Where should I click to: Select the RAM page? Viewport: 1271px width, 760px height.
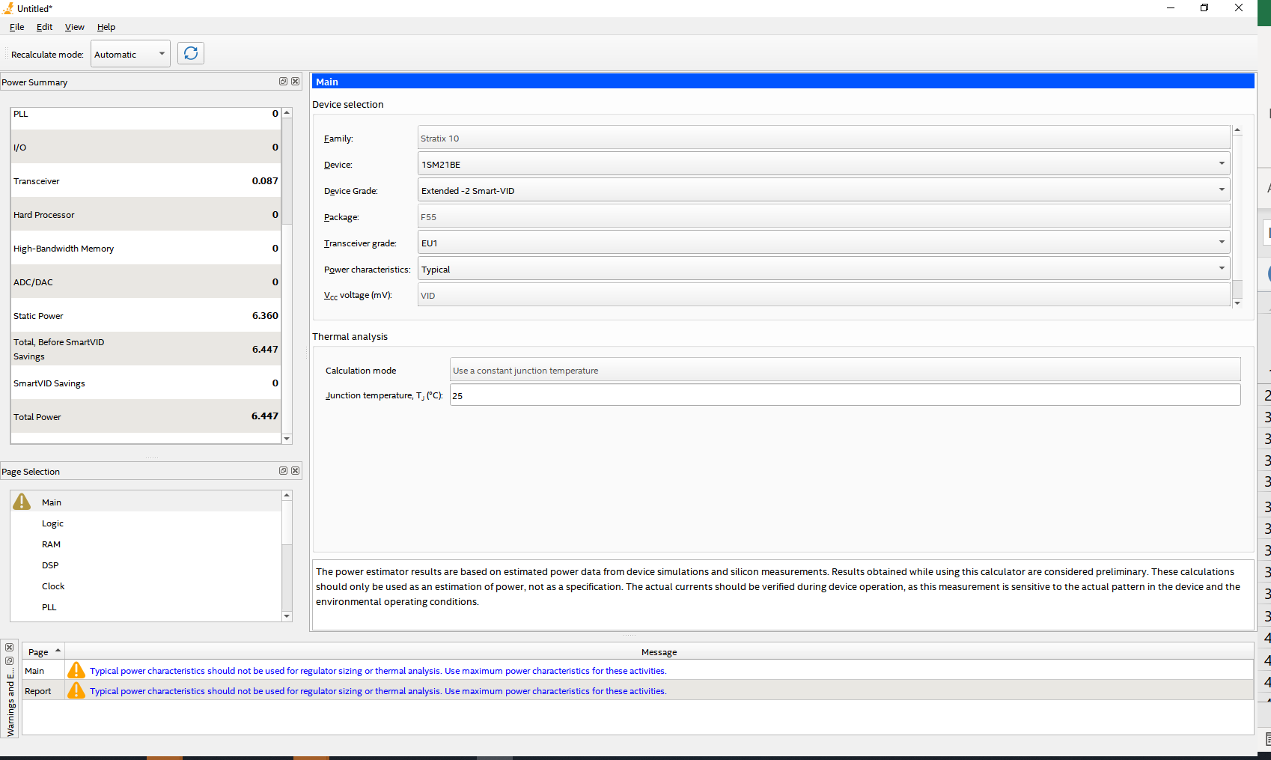tap(147, 544)
